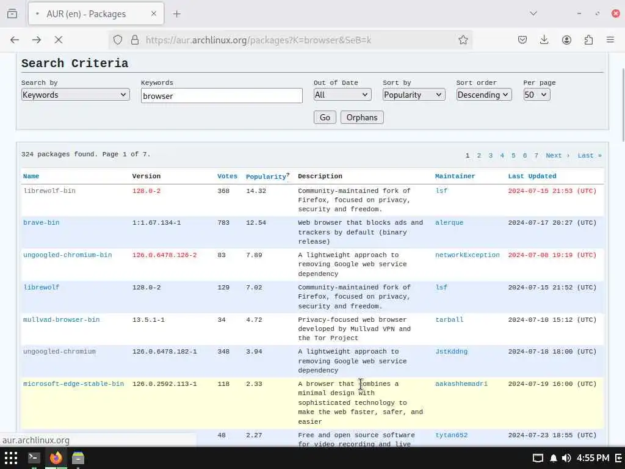
Task: Open the applications grid in taskbar
Action: [11, 458]
